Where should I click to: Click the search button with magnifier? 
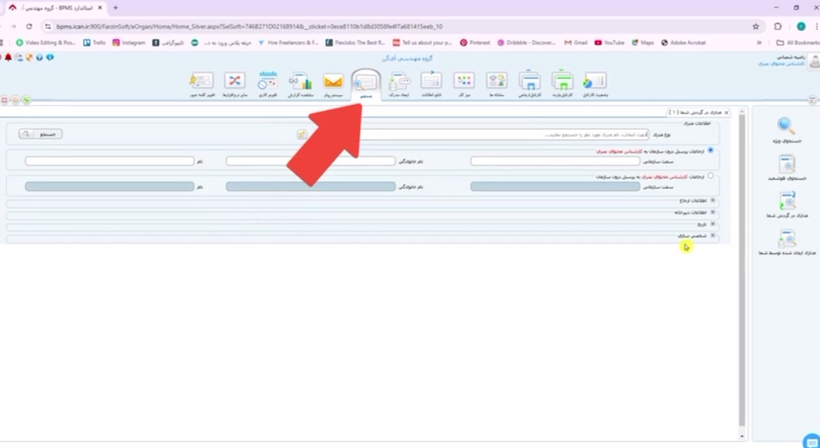tap(40, 134)
